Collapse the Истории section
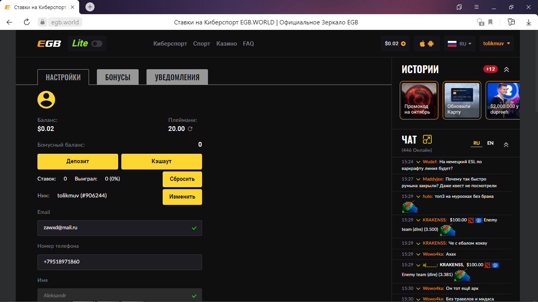The width and height of the screenshot is (538, 302). 506,70
